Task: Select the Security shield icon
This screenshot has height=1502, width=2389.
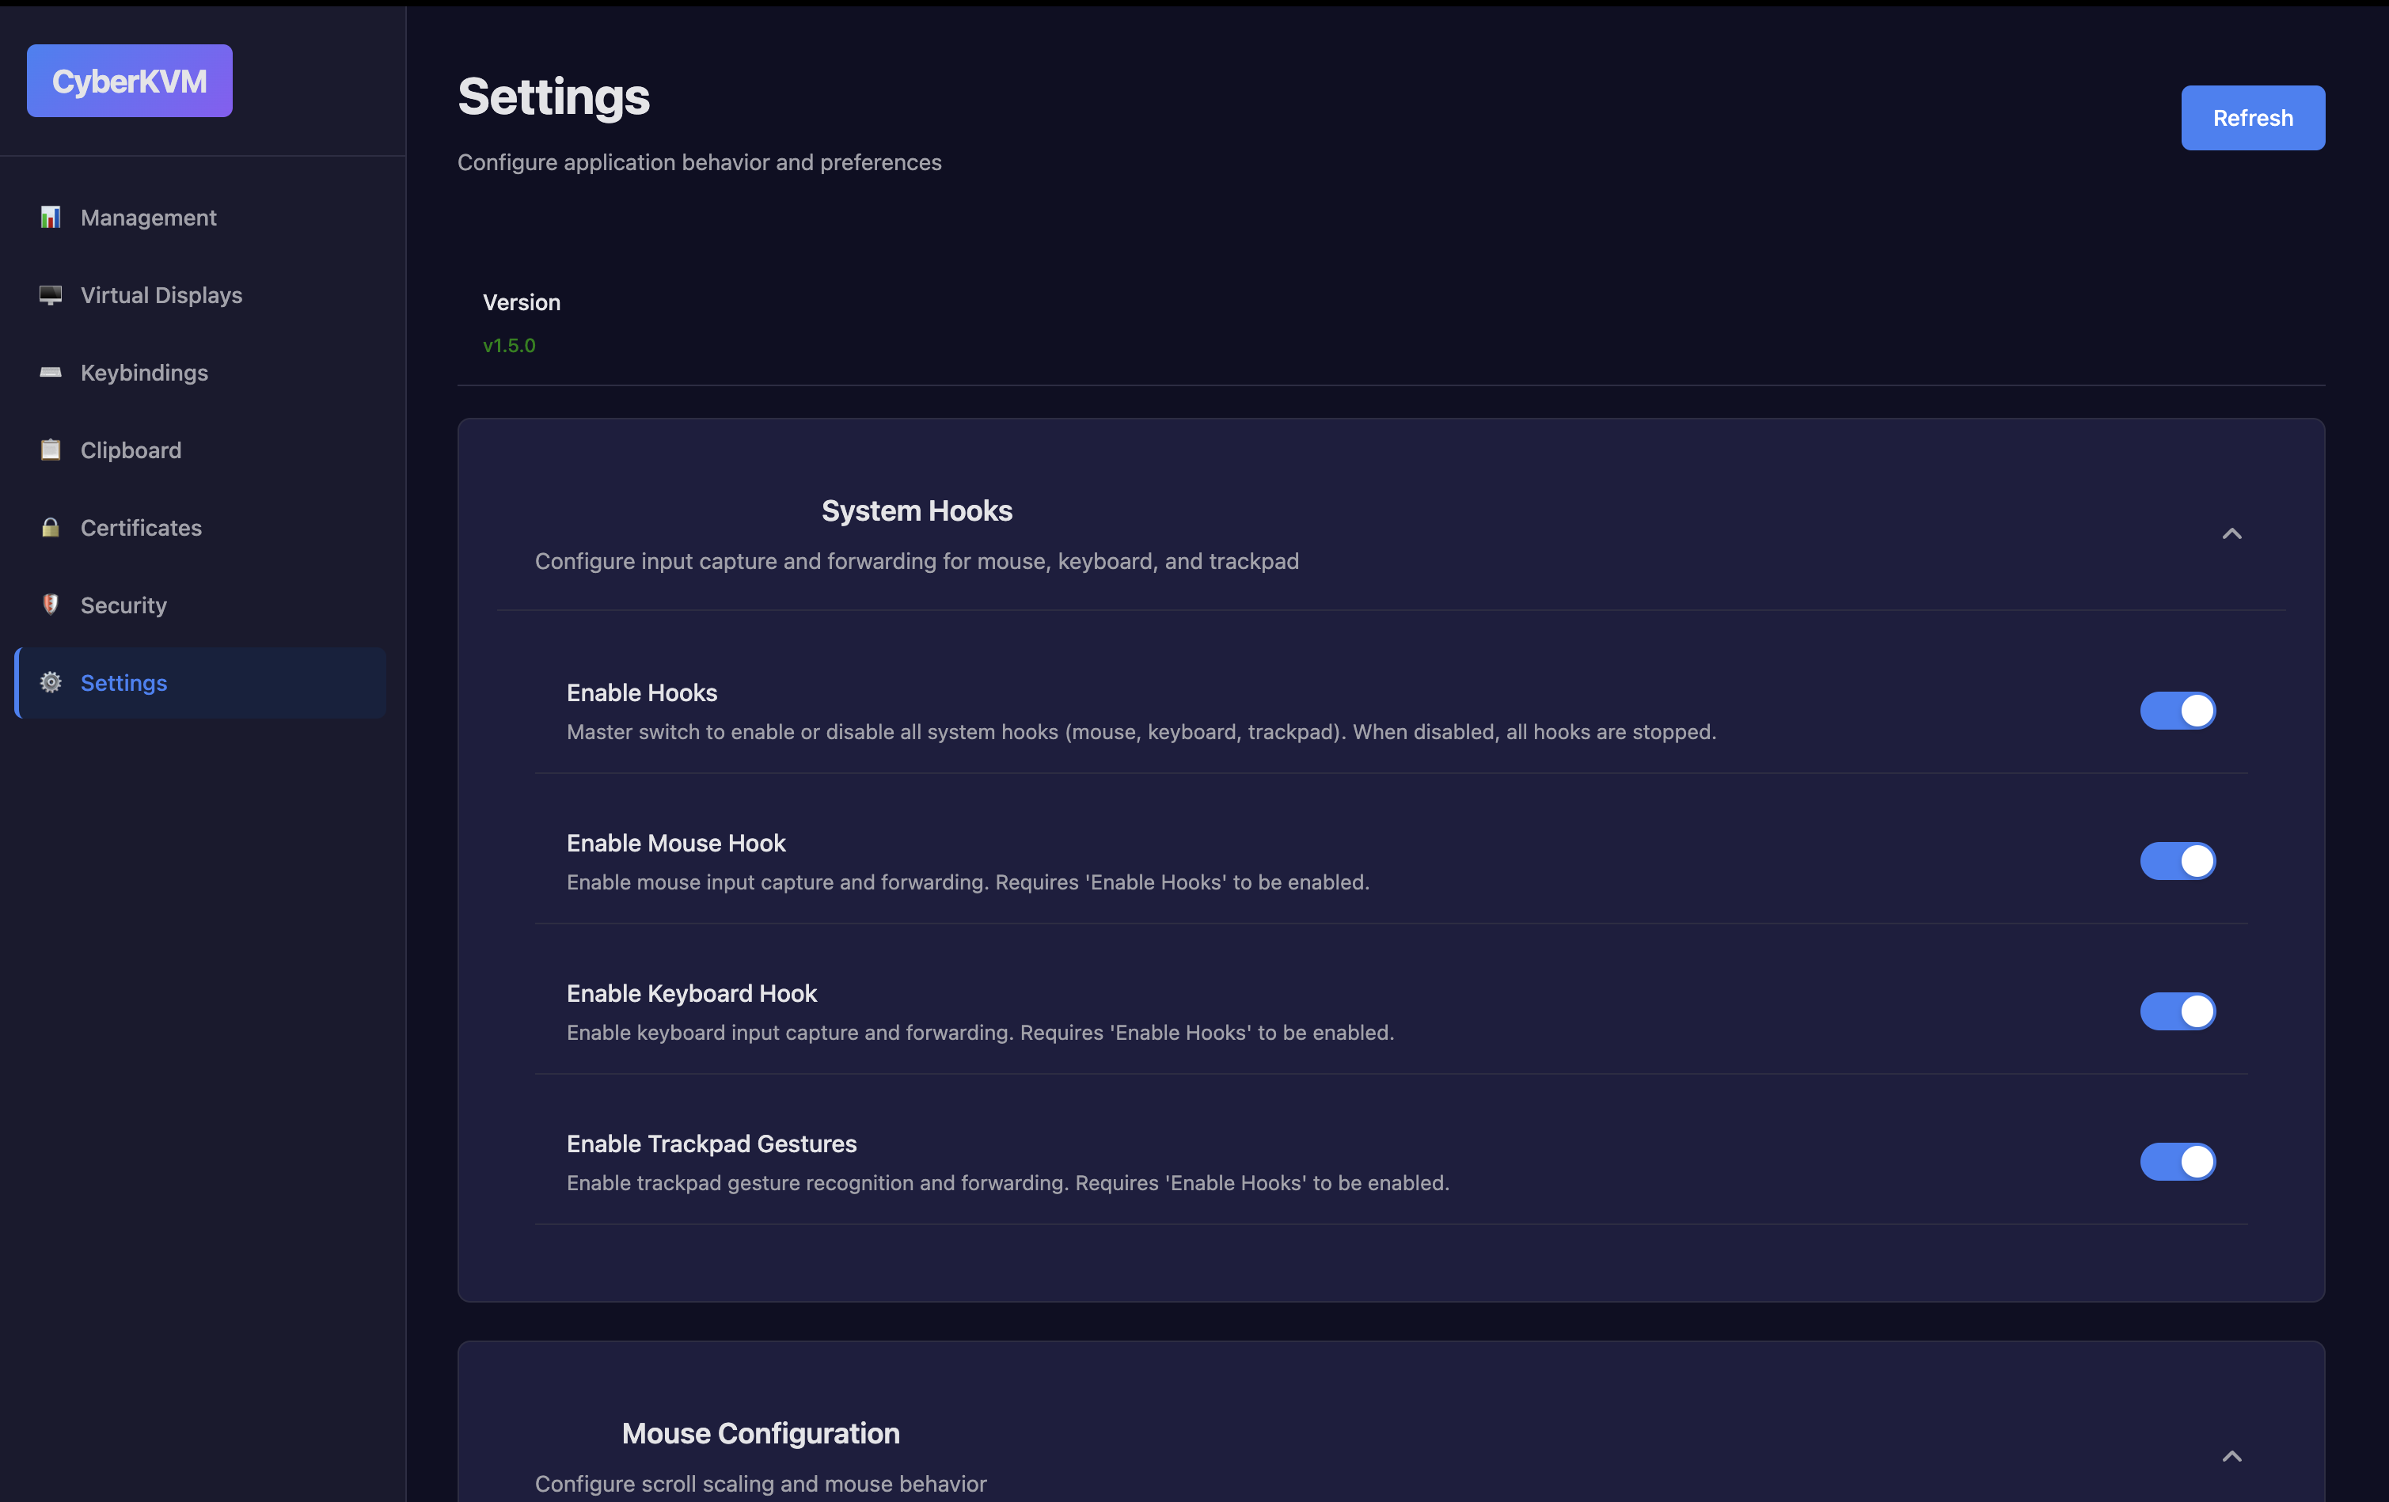Action: click(50, 604)
